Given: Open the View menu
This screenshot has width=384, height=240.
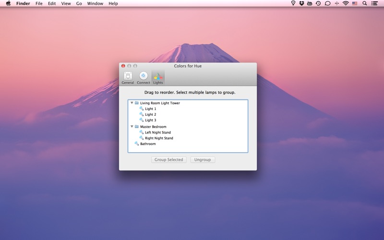Looking at the screenshot, I should (66, 3).
